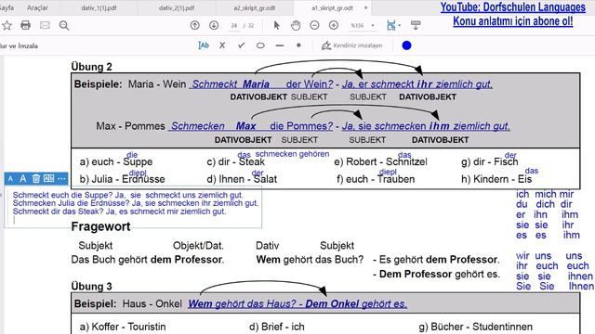Viewport: 595px width, 334px height.
Task: Click the 'Fragewort' heading
Action: coord(100,226)
